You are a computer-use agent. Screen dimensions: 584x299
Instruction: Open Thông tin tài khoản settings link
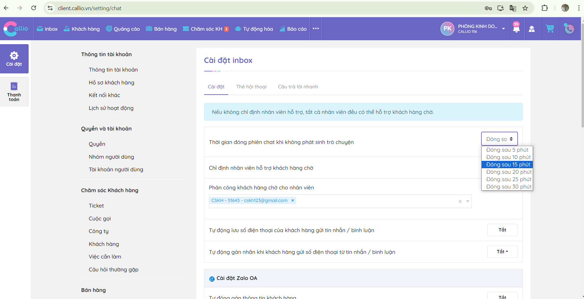[x=113, y=70]
